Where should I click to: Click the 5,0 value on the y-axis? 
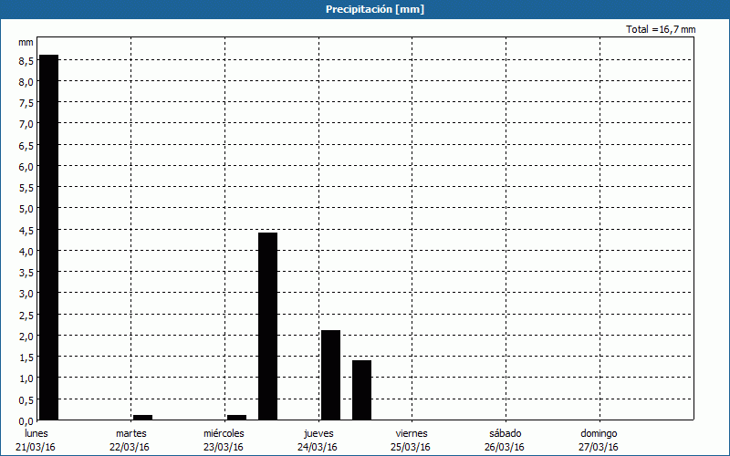tap(25, 209)
